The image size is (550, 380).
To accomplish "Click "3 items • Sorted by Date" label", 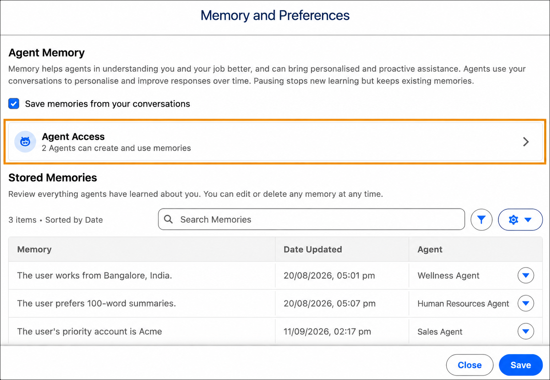I will tap(56, 220).
